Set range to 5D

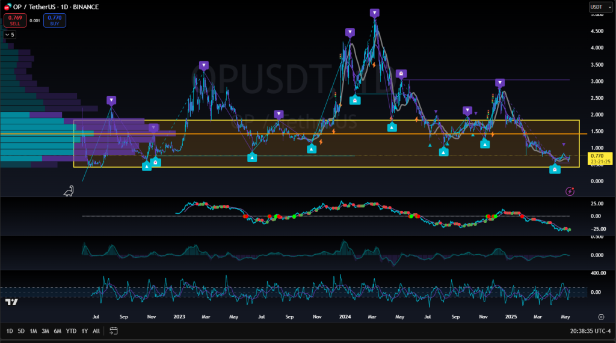pyautogui.click(x=21, y=331)
